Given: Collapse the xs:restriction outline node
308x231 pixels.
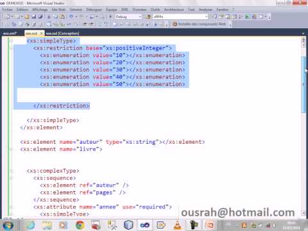Looking at the screenshot, I should (x=12, y=48).
